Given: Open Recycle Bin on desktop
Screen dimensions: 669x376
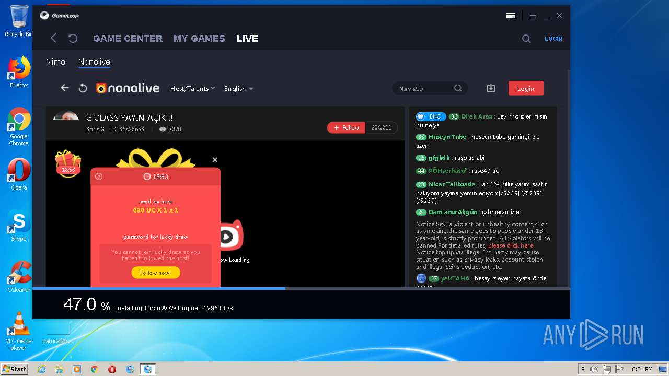Looking at the screenshot, I should [19, 21].
